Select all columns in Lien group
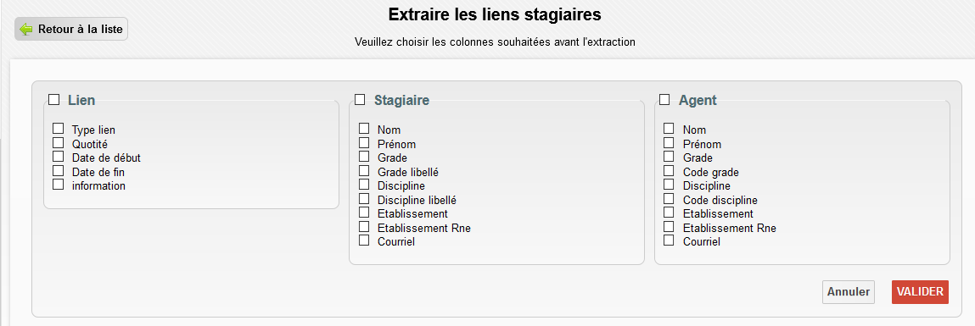 pyautogui.click(x=54, y=99)
